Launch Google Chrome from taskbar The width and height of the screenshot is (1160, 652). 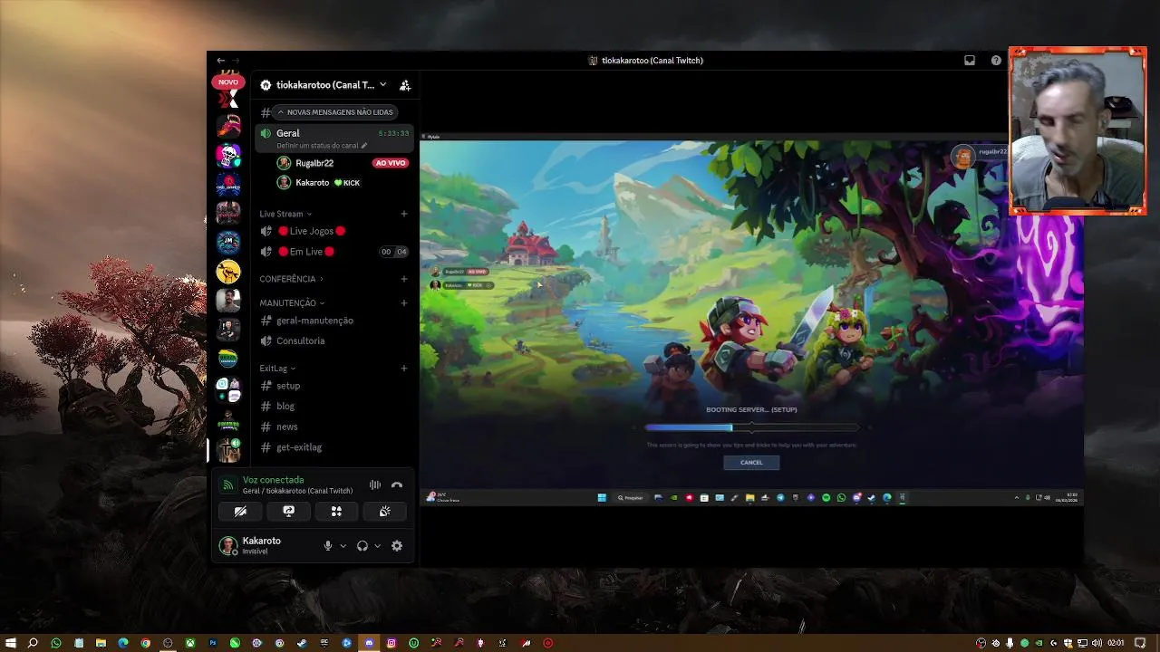tap(145, 643)
